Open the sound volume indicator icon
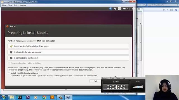179x100 pixels. (129, 9)
